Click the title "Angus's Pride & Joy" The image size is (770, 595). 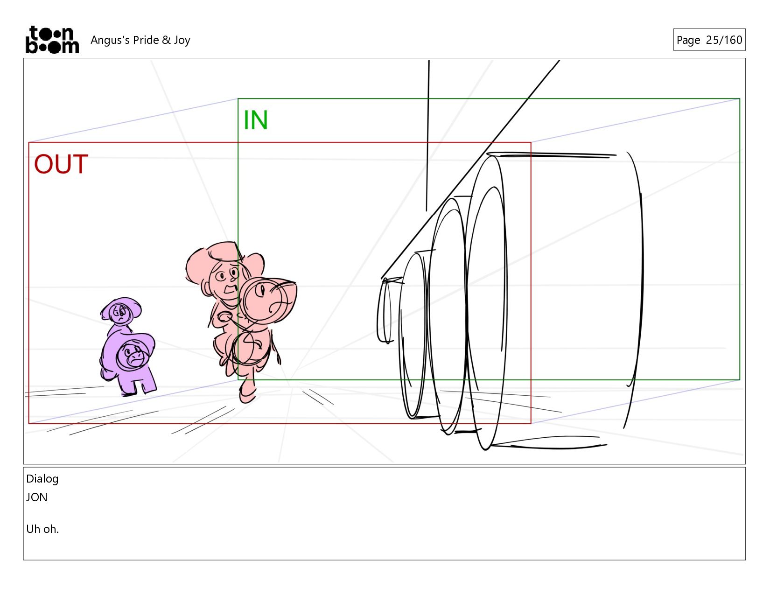tap(140, 40)
